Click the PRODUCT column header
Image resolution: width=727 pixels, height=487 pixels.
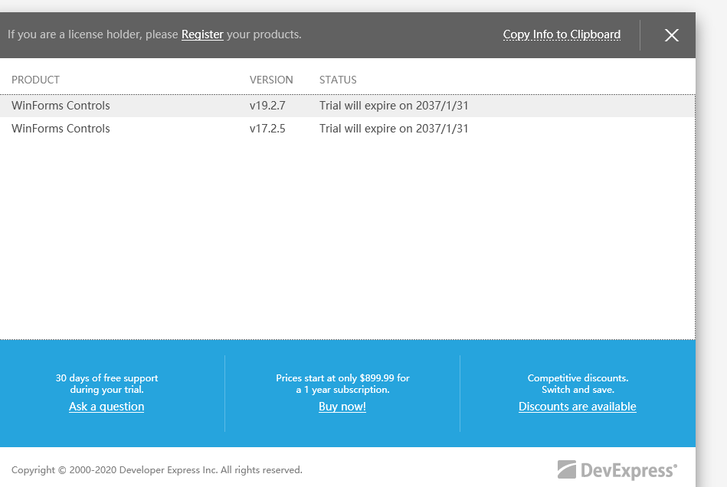[x=36, y=80]
